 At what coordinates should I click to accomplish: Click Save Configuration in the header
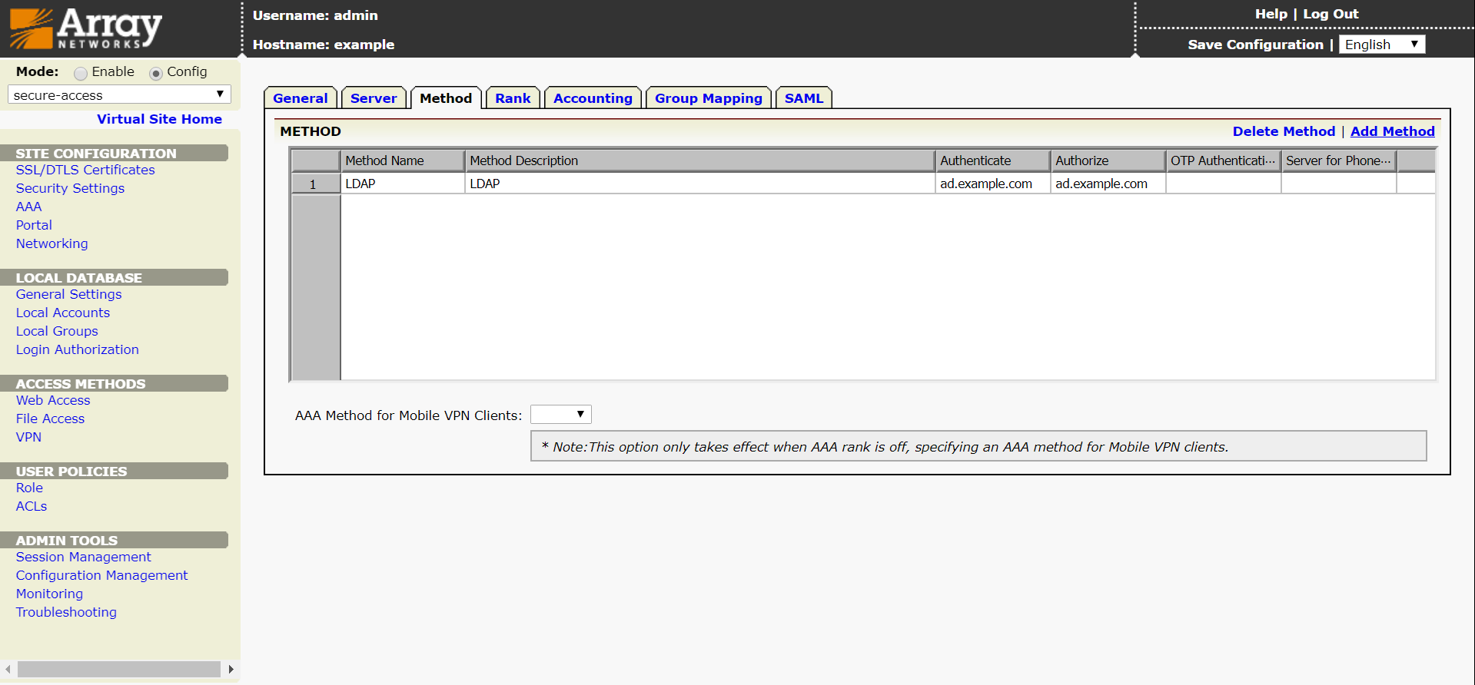click(1255, 45)
